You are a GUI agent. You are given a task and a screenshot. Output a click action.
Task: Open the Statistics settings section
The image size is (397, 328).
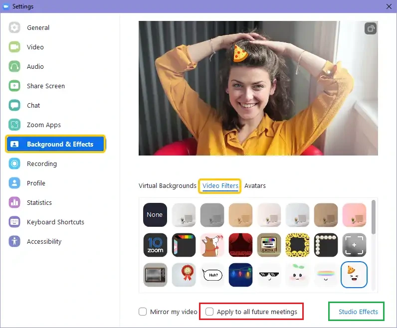click(x=39, y=202)
